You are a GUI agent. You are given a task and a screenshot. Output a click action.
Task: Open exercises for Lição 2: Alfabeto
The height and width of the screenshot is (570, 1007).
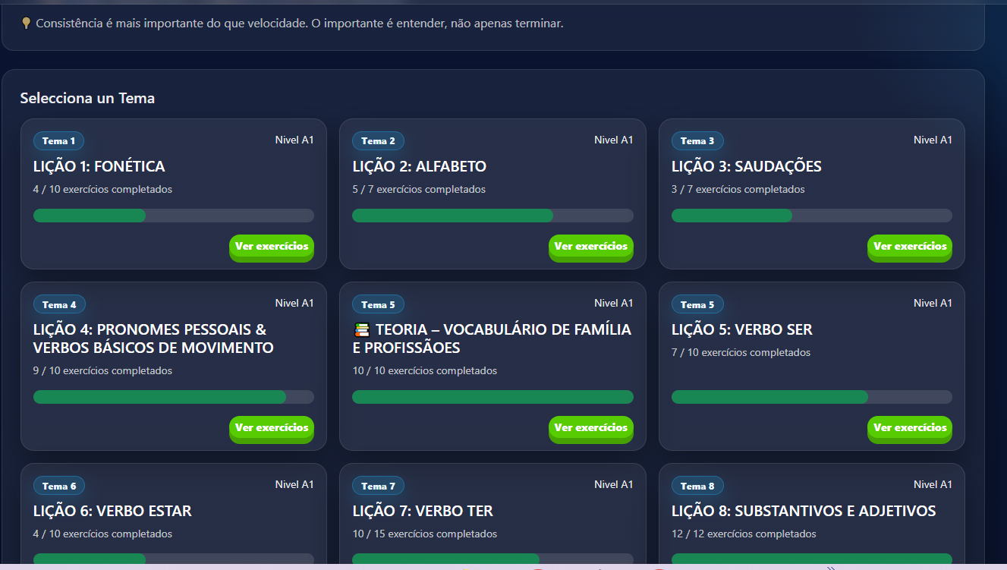(x=591, y=247)
